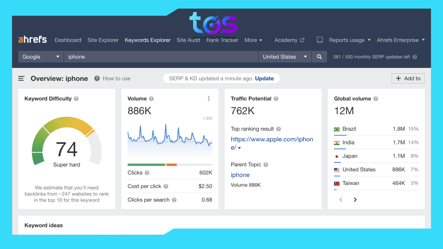Viewport: 443px width, 249px height.
Task: Click the Clicks per search help icon
Action: pos(174,200)
